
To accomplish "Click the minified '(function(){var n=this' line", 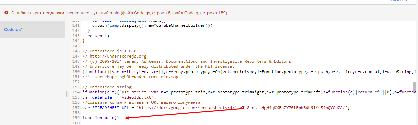I will pos(249,72).
